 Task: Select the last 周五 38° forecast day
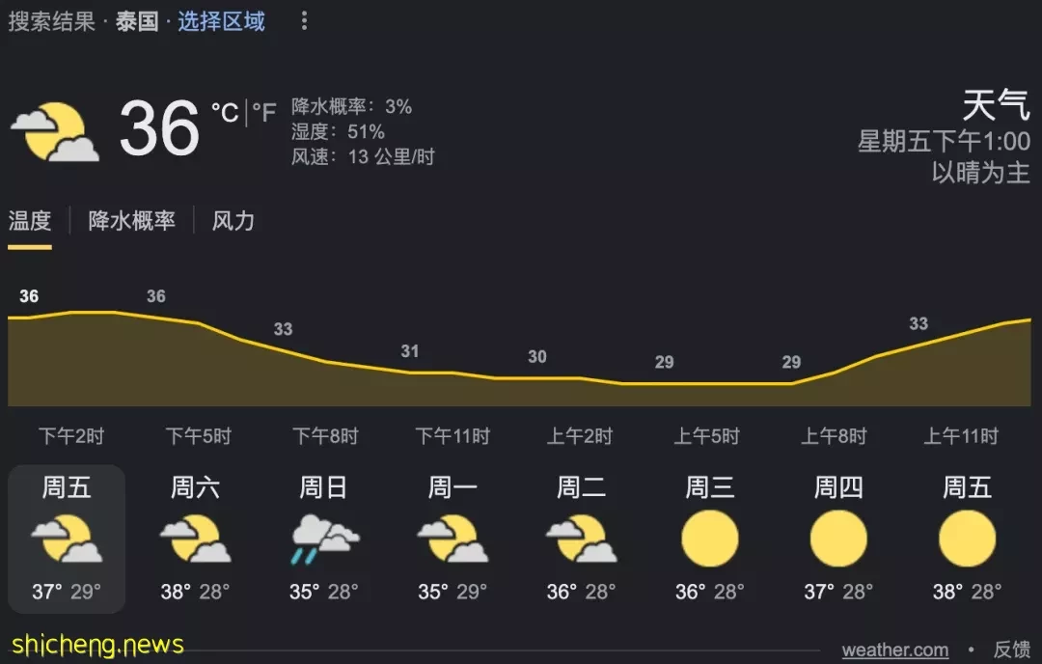(x=967, y=539)
